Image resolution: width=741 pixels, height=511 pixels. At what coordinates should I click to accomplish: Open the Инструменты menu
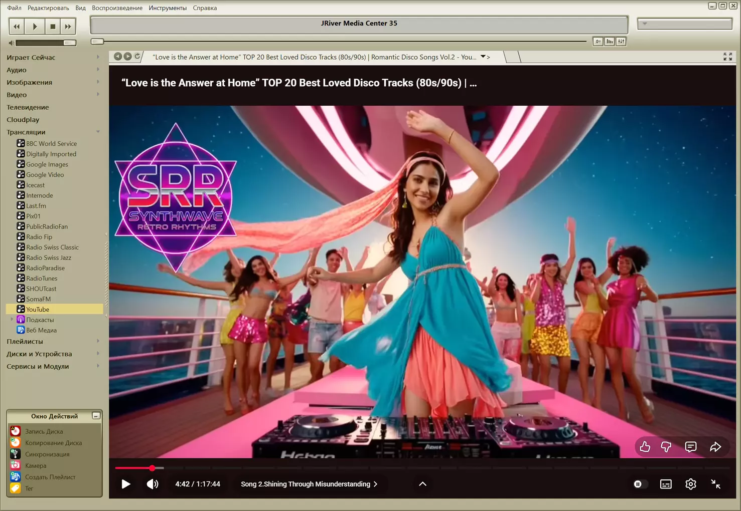[x=167, y=8]
